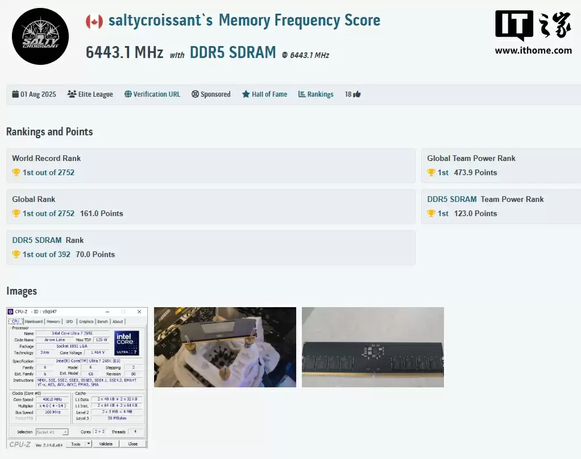Select the Memory tab in CPU-Z image

[x=53, y=321]
